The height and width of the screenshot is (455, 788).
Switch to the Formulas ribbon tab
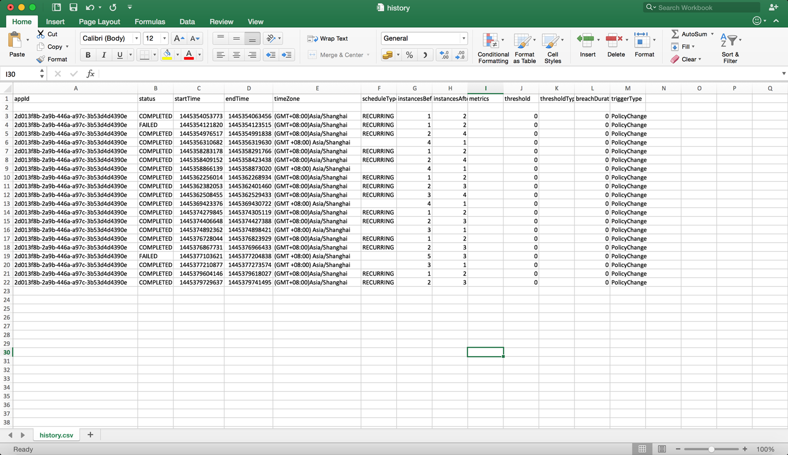[x=149, y=22]
